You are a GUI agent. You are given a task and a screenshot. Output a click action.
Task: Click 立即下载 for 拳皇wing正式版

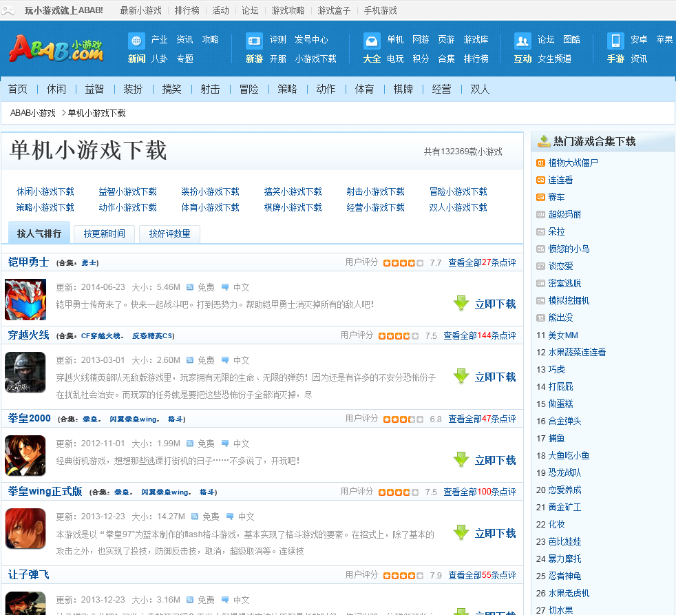pyautogui.click(x=496, y=534)
